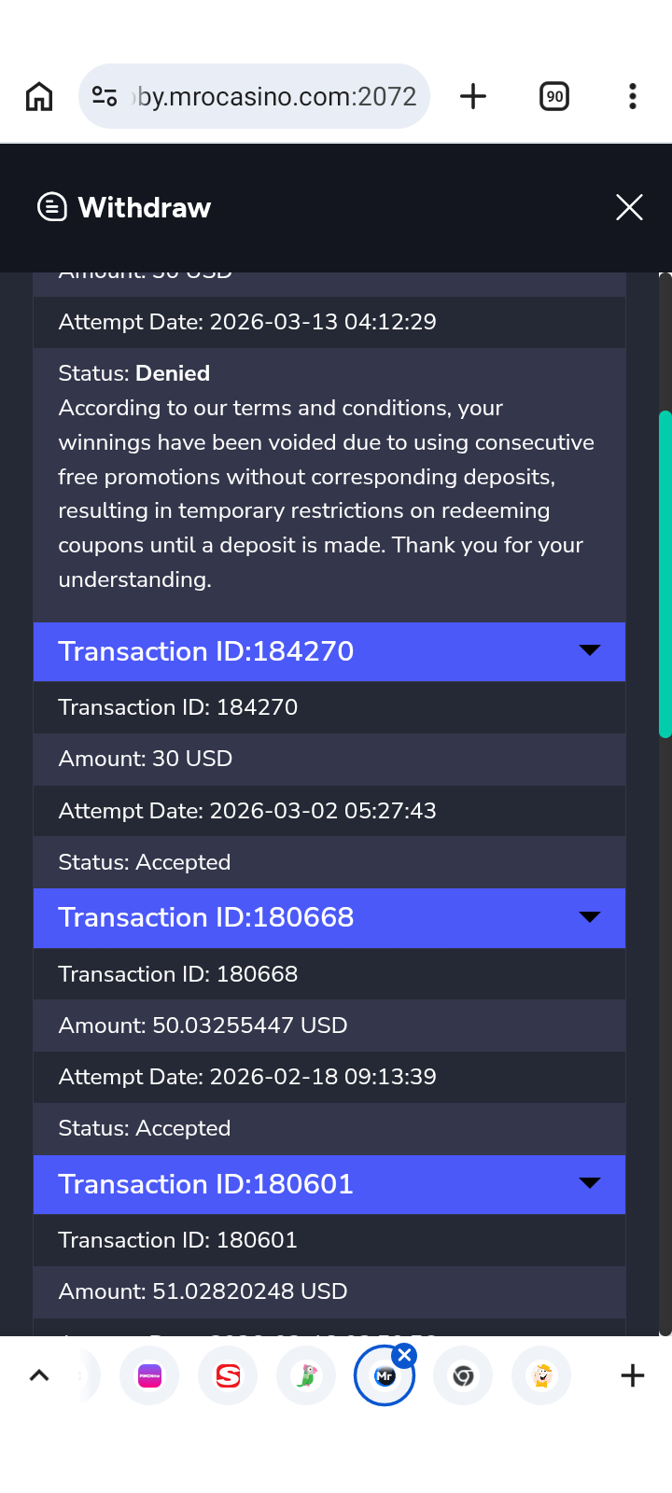The width and height of the screenshot is (672, 1493).
Task: Collapse the bottom tab strip chevron
Action: (x=39, y=1375)
